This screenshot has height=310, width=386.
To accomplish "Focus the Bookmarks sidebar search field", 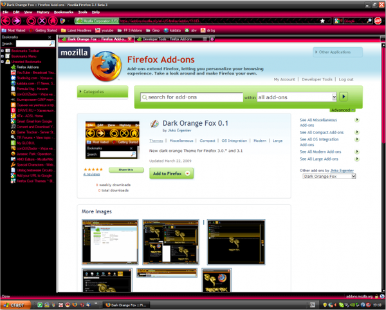I will [35, 44].
